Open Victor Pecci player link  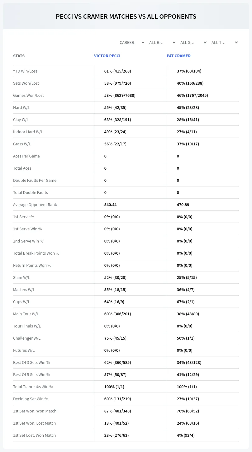[x=107, y=56]
